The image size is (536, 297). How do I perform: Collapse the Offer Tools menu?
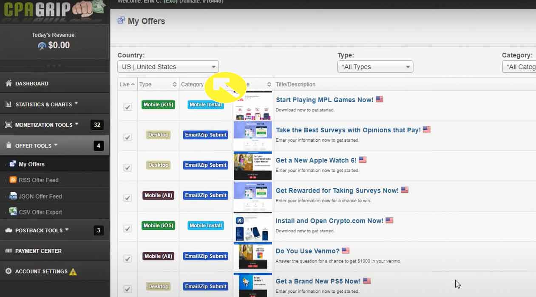(x=55, y=145)
